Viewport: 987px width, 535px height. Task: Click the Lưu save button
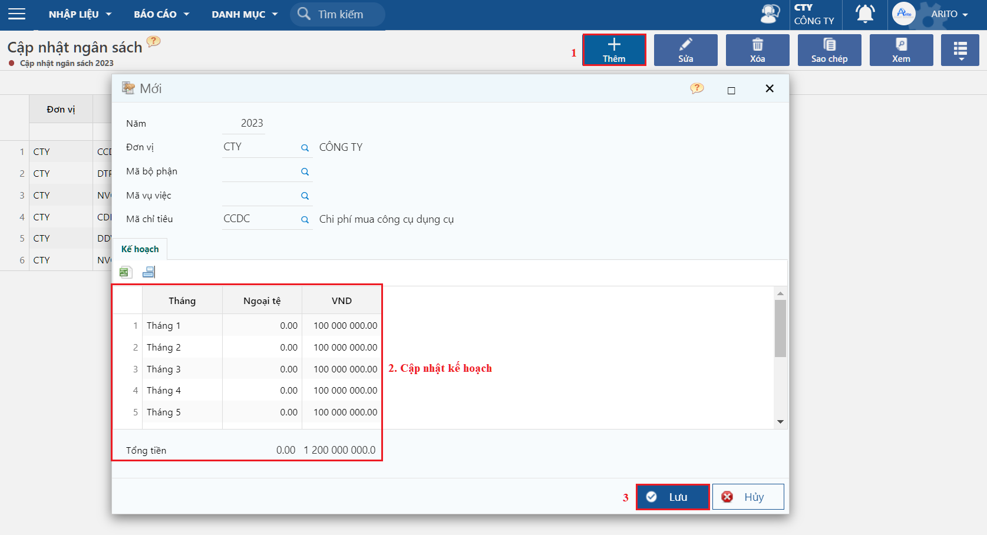(673, 497)
